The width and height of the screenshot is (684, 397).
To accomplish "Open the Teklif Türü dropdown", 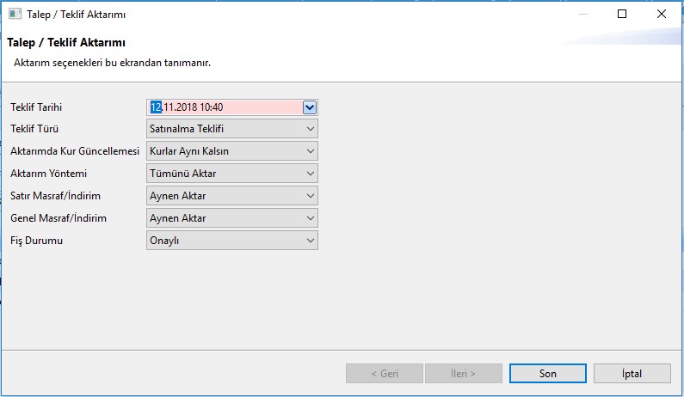I will tap(232, 129).
